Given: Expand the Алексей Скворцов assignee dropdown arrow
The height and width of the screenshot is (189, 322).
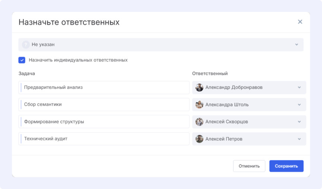Looking at the screenshot, I should point(299,122).
